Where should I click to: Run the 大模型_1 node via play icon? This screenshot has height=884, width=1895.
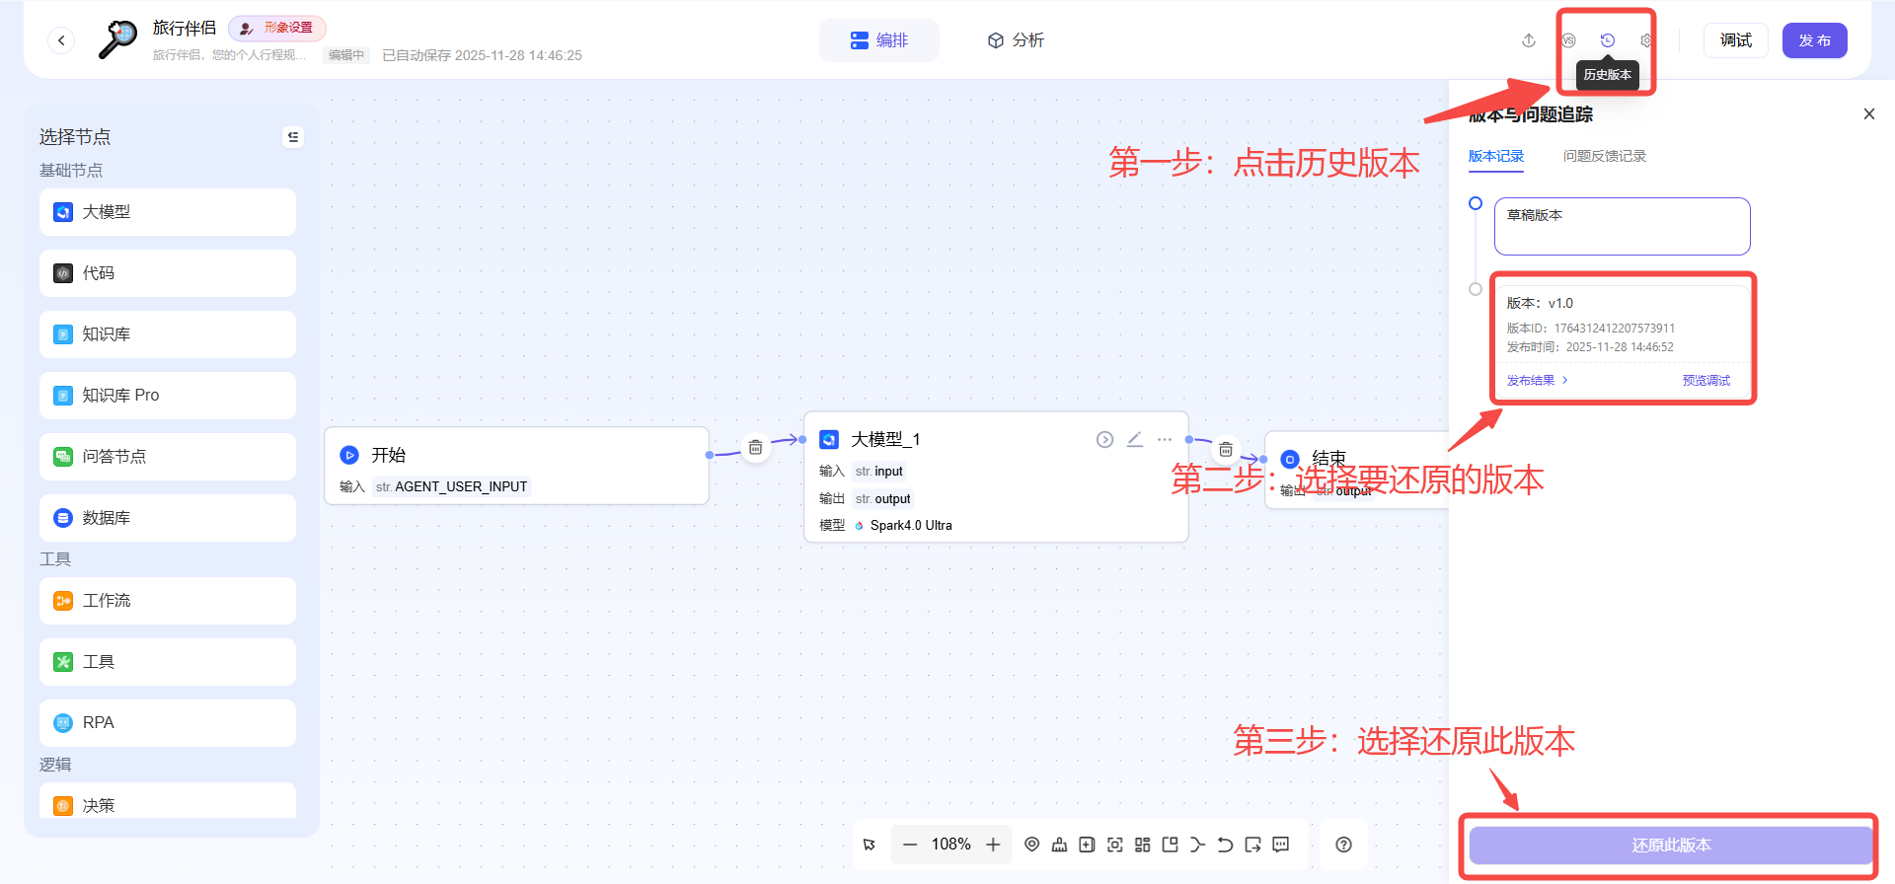[1104, 439]
